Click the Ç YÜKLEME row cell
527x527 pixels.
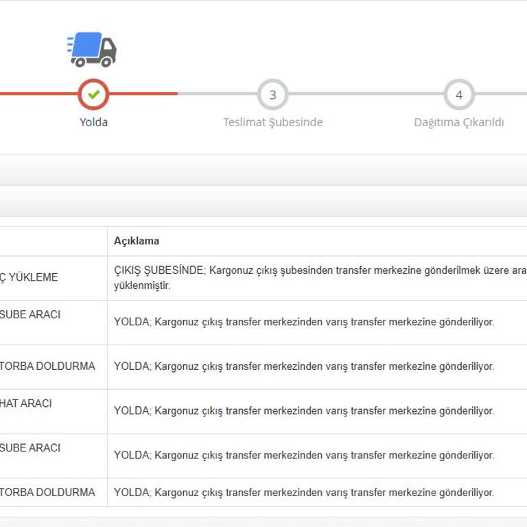point(54,278)
